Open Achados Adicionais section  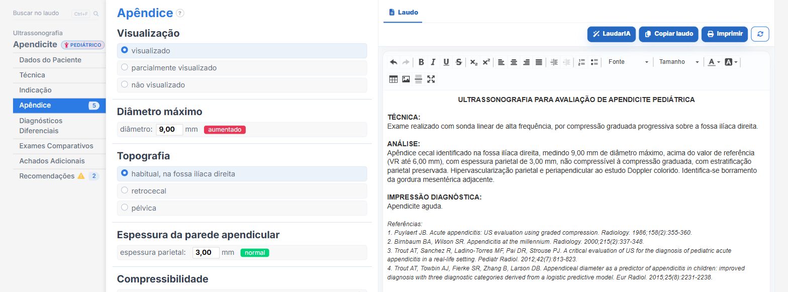click(59, 161)
